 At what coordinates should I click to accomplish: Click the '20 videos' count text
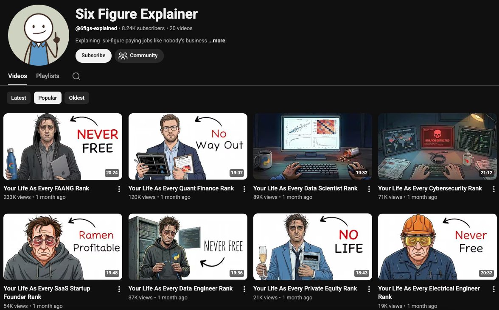click(x=181, y=28)
